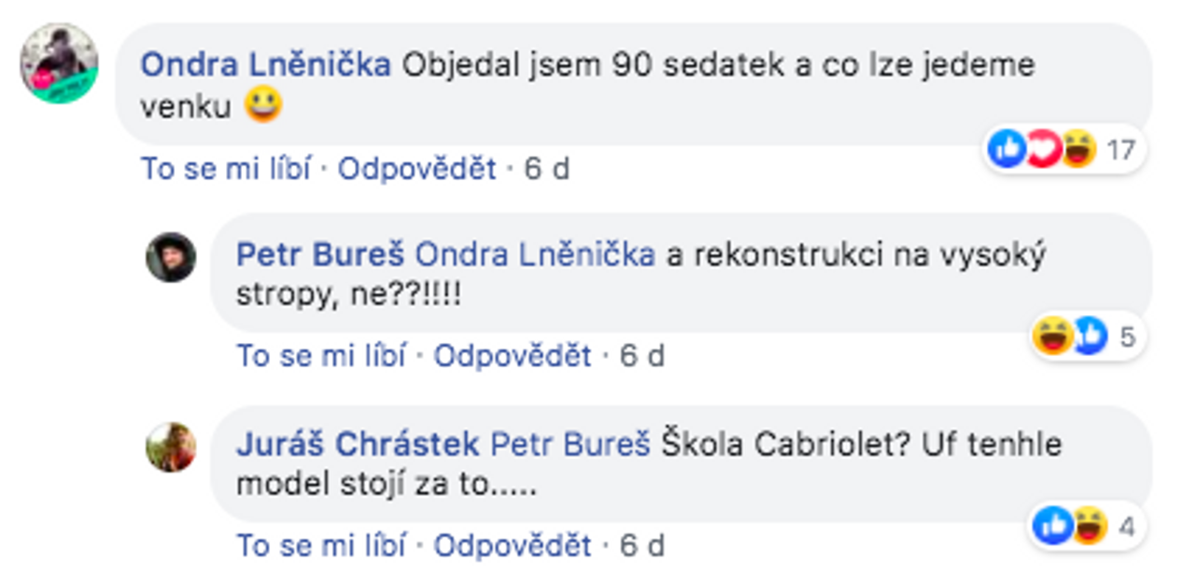Click the like reaction icon on Ondra's comment
The height and width of the screenshot is (578, 1197).
click(1007, 149)
